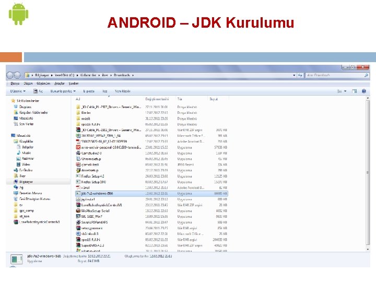Image resolution: width=376 pixels, height=282 pixels.
Task: Click the müzik folder icon
Action: tap(78, 119)
